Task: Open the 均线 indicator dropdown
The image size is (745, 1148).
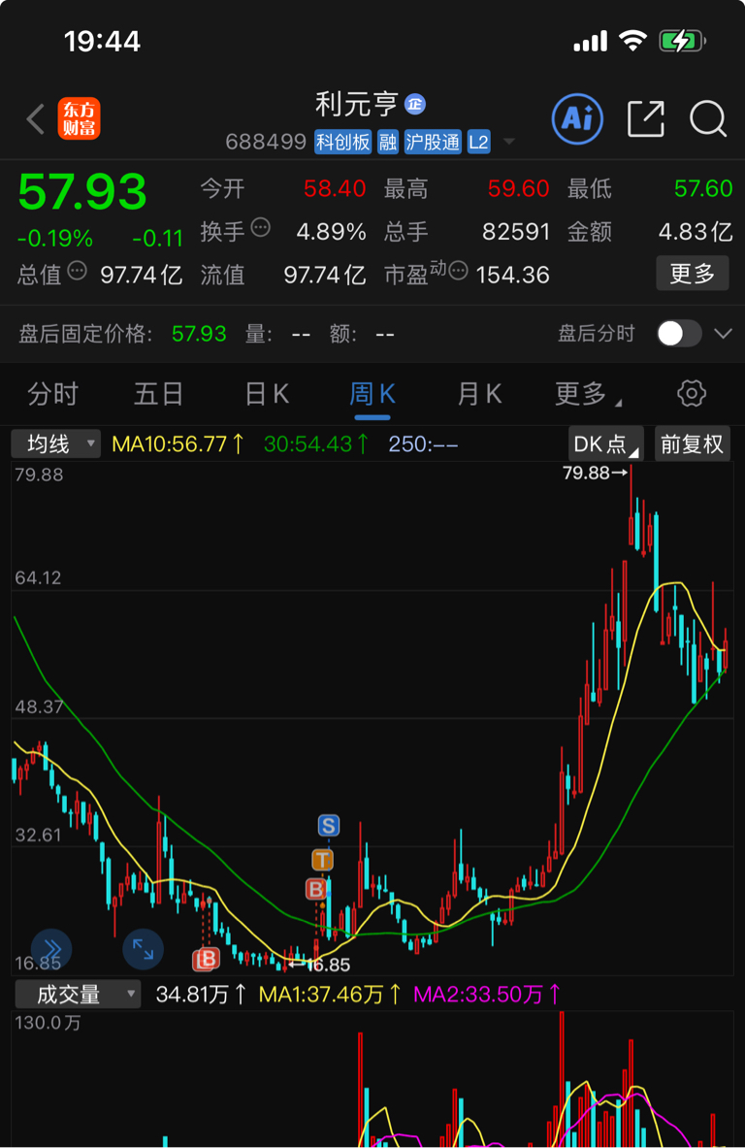Action: (55, 443)
